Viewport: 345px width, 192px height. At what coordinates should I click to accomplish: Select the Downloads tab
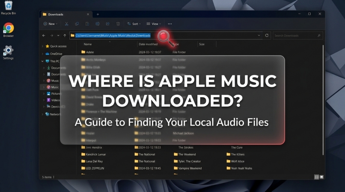pos(66,14)
